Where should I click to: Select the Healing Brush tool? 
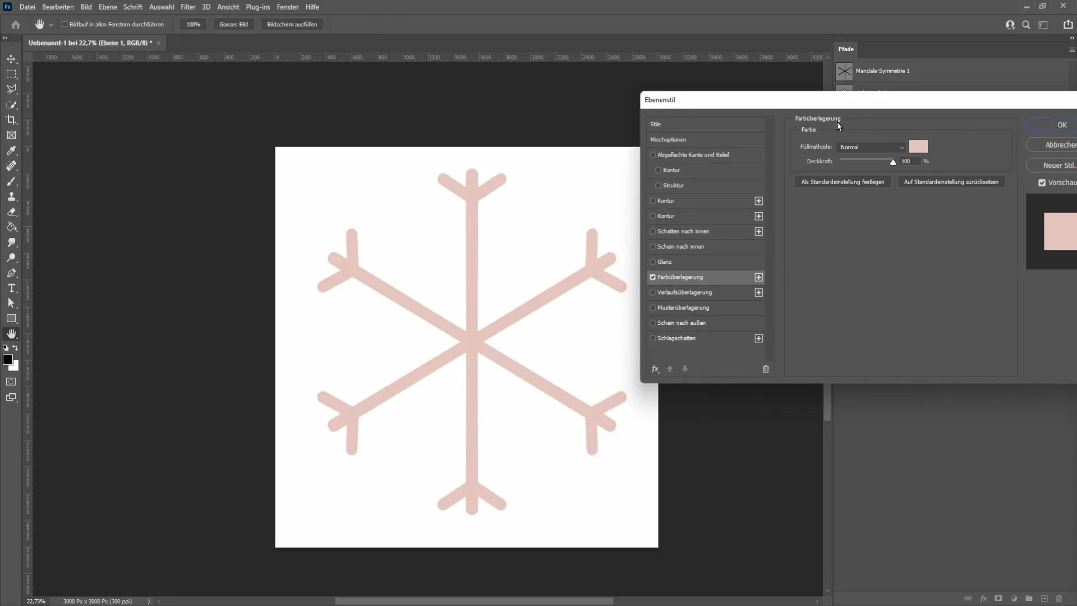point(12,165)
